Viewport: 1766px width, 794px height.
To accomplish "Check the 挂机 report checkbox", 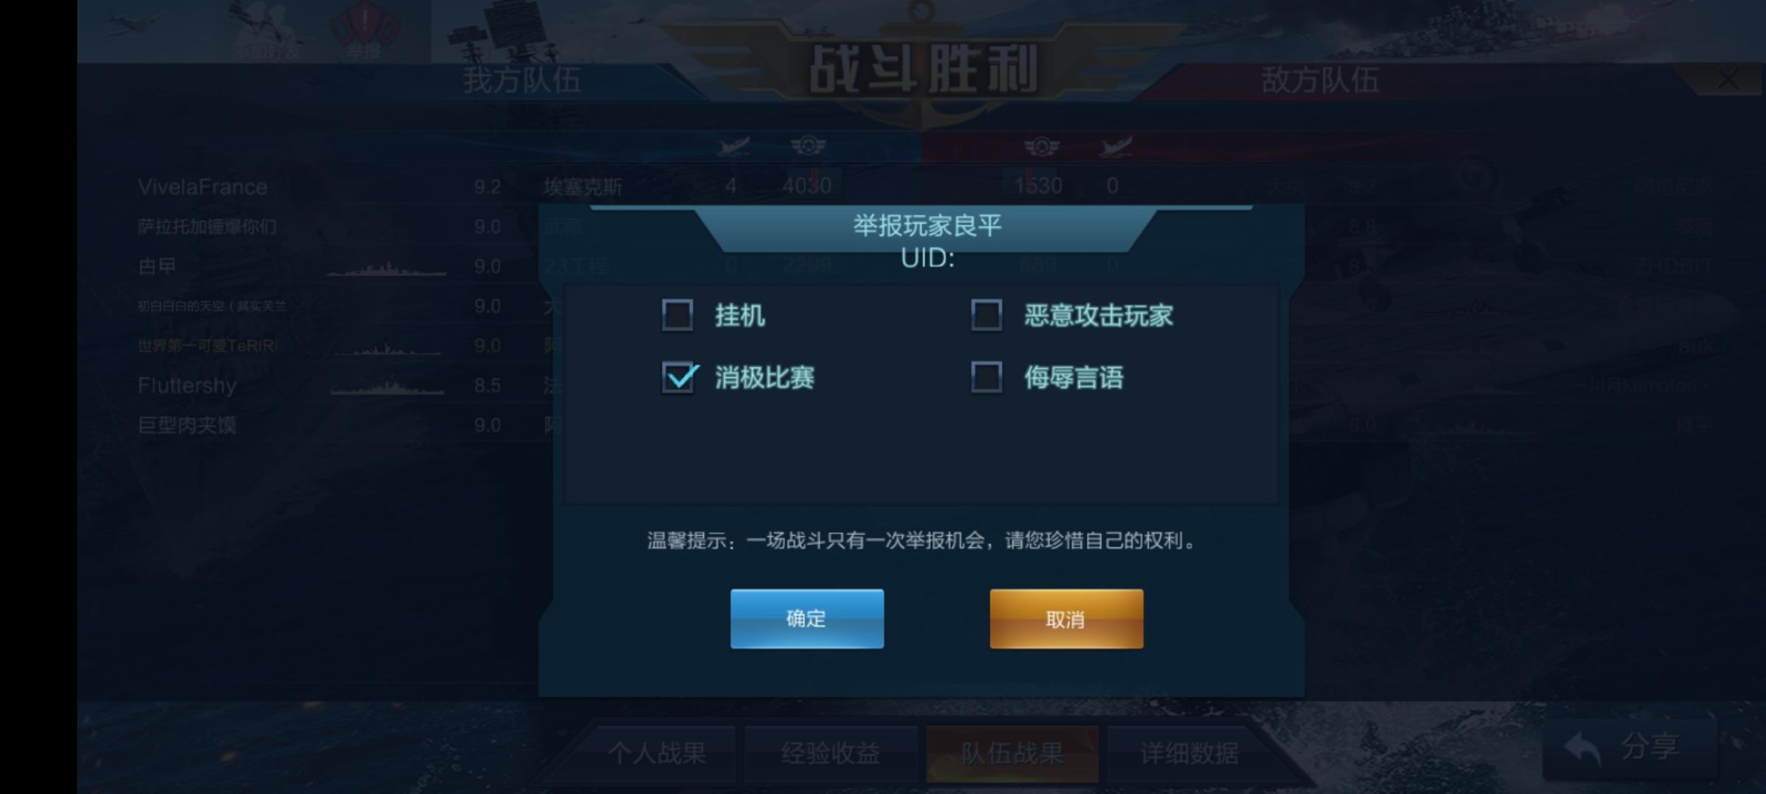I will point(677,315).
